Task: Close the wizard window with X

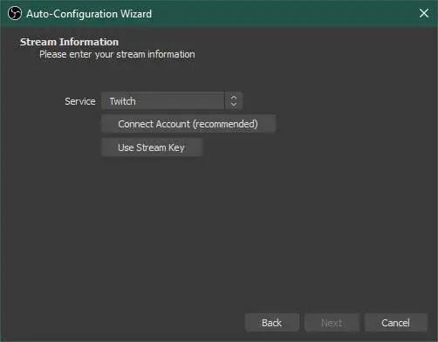Action: (424, 13)
